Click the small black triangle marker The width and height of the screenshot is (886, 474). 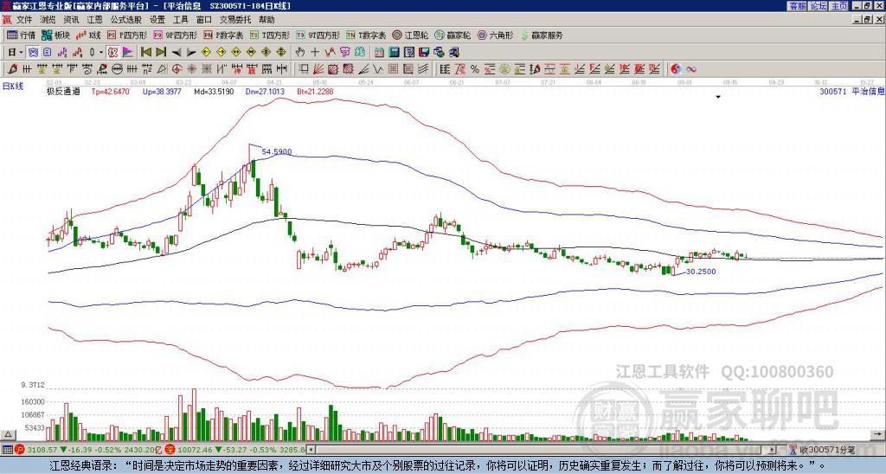(718, 97)
